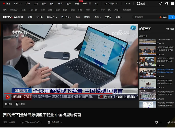Go to 数智 section link
This screenshot has height=128, width=175.
click(102, 10)
